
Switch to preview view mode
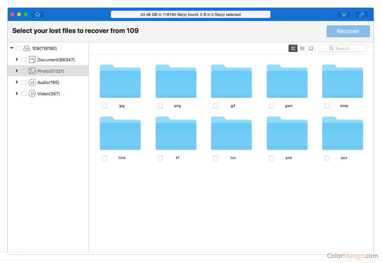pyautogui.click(x=311, y=48)
